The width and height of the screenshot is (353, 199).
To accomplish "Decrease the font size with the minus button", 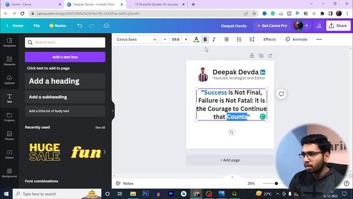I will pyautogui.click(x=165, y=39).
